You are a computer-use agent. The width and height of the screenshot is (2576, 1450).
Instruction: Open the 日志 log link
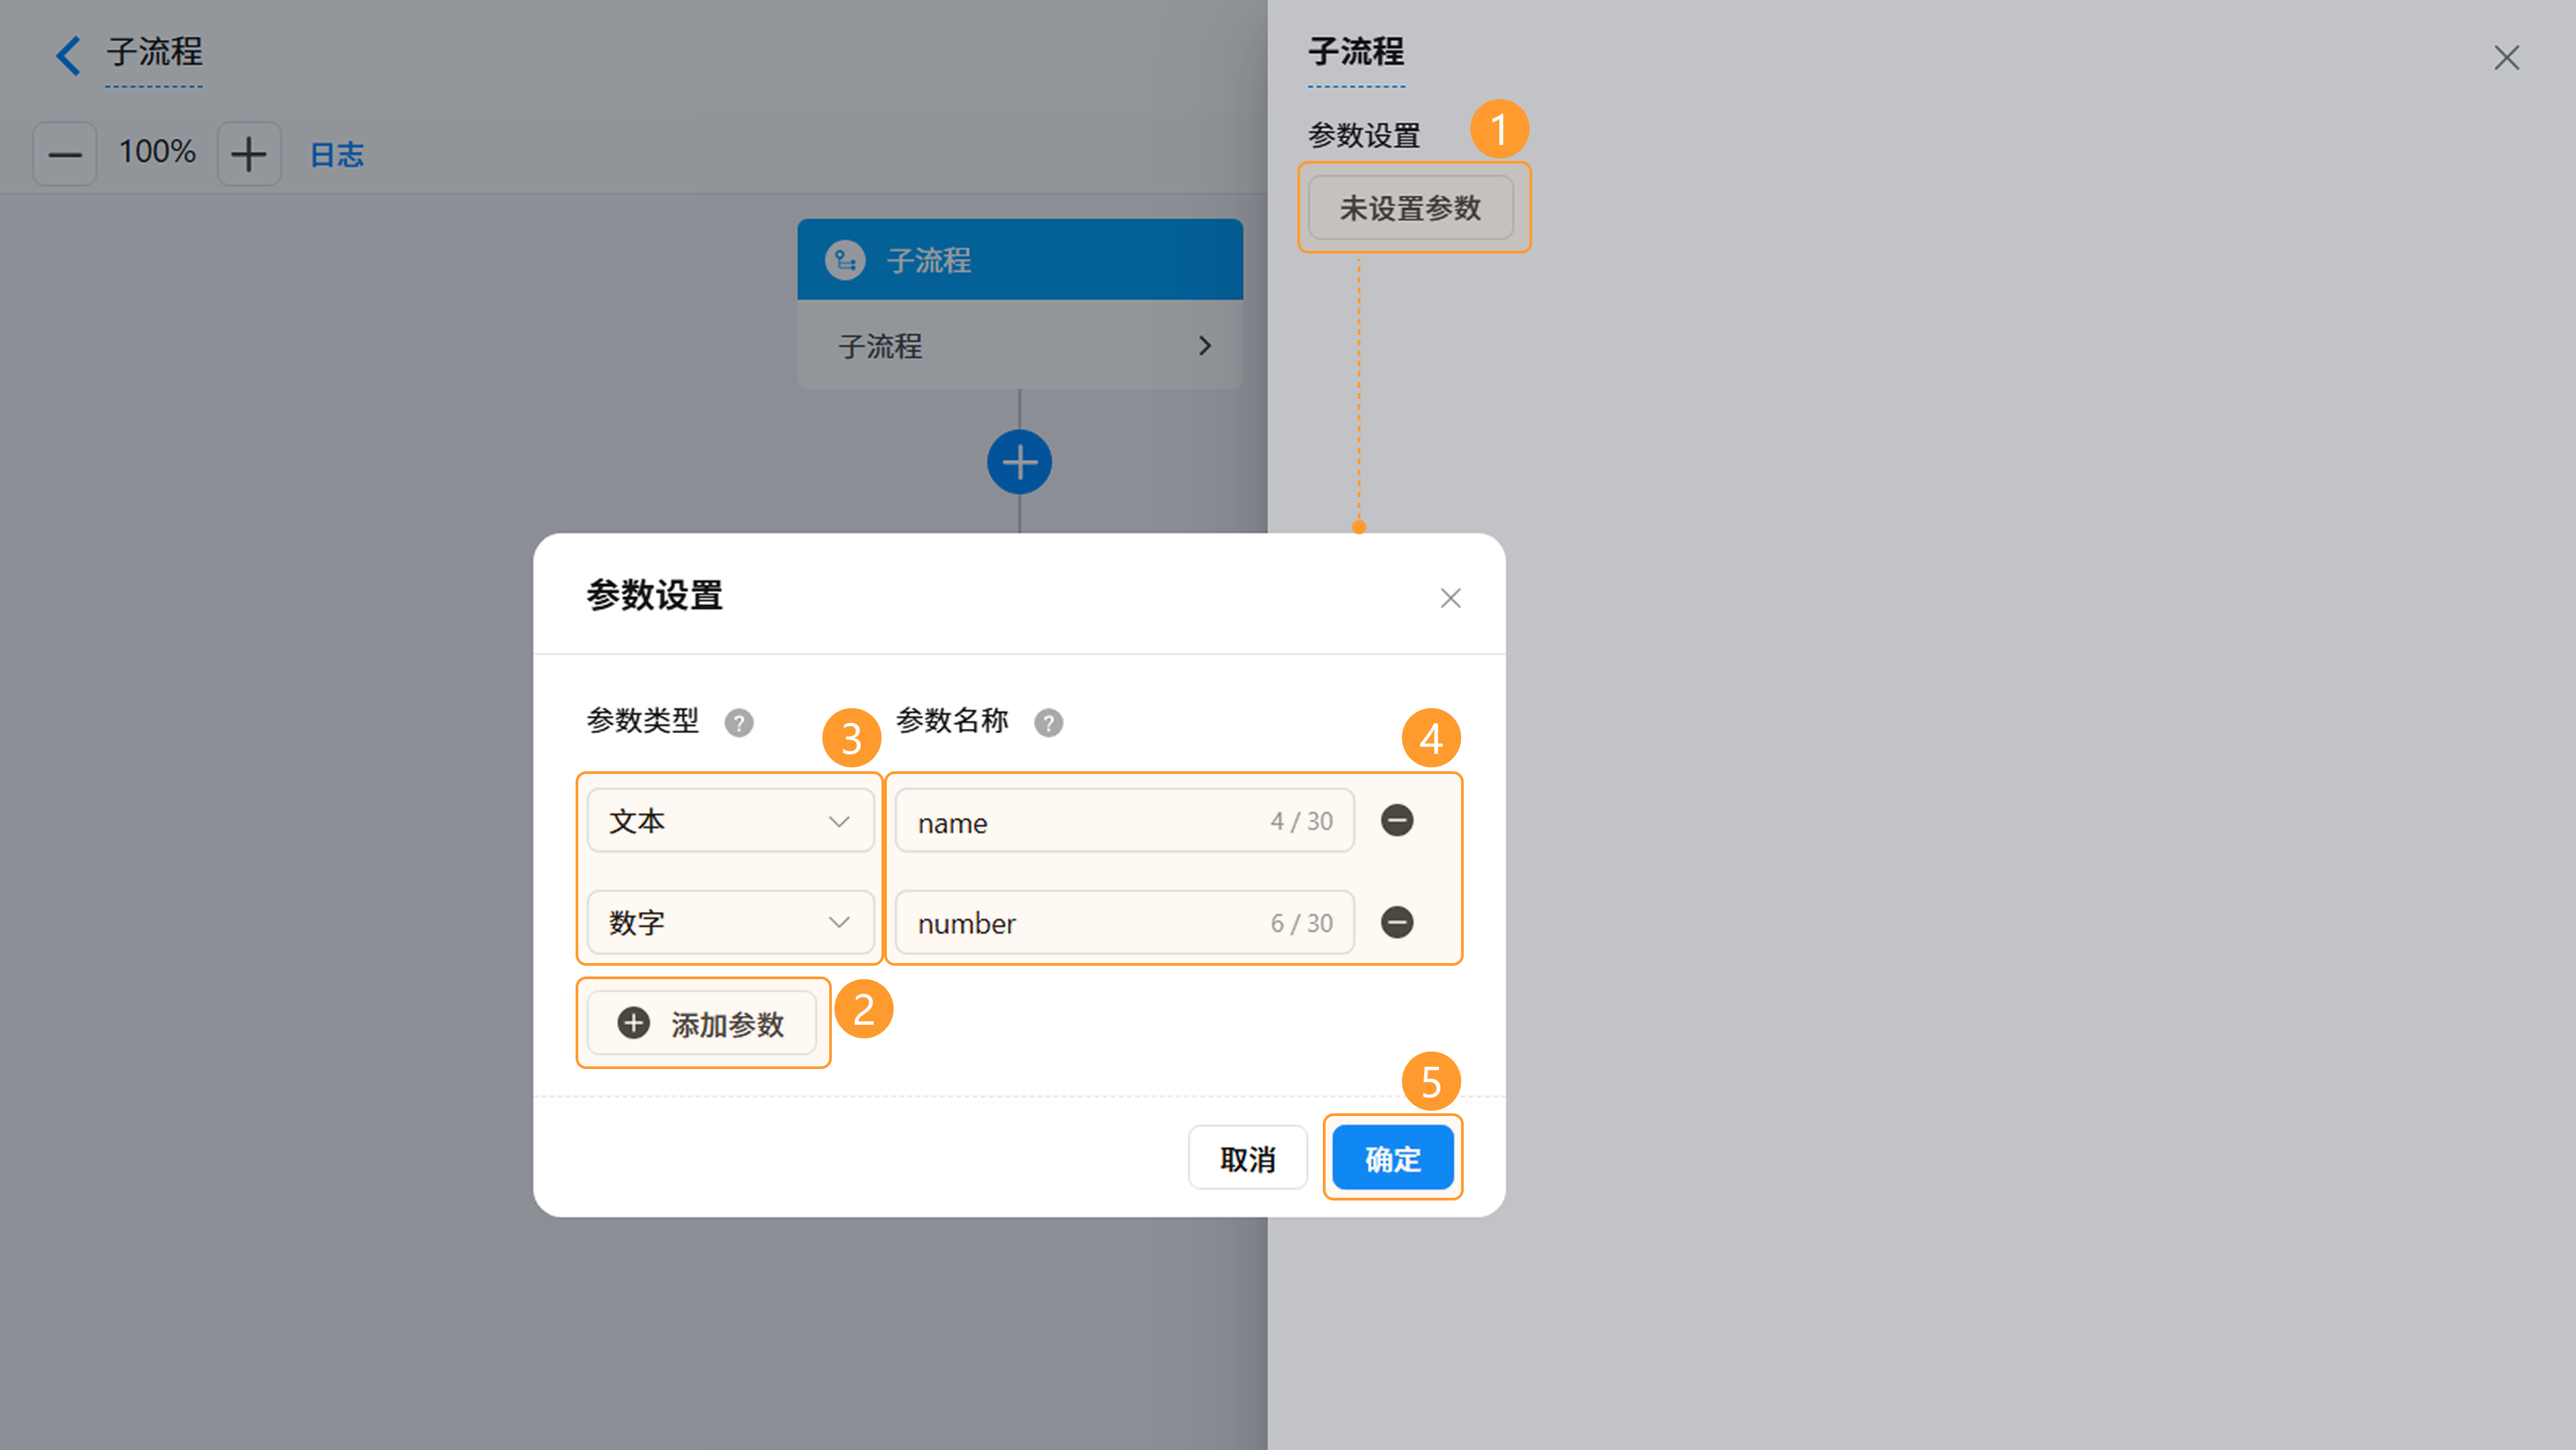337,154
